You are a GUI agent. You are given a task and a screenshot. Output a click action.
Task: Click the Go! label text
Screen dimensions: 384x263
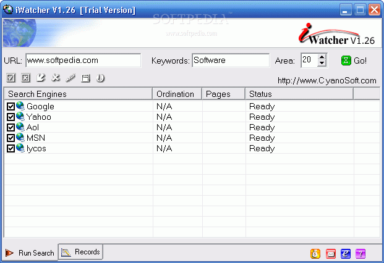click(x=360, y=61)
